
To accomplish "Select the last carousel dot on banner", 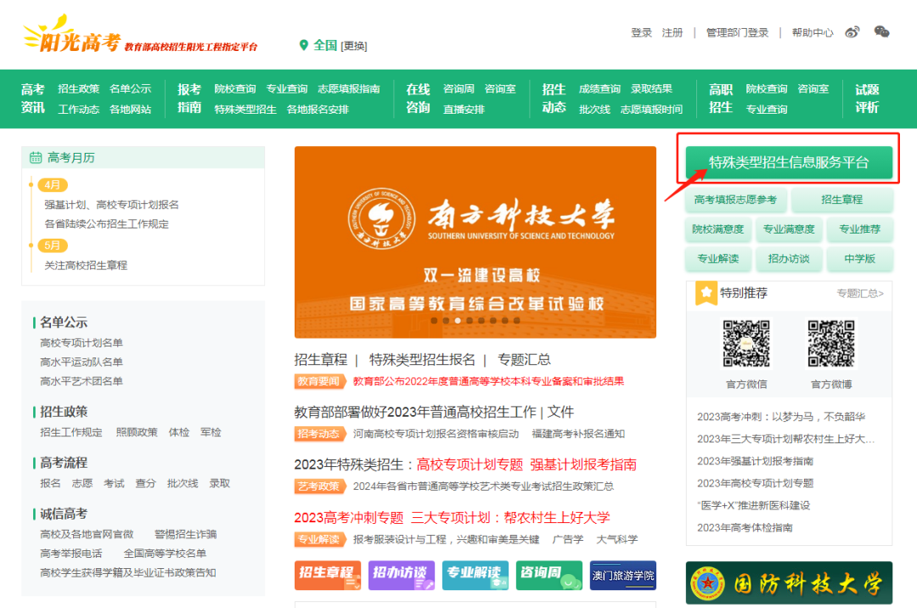I will point(516,320).
